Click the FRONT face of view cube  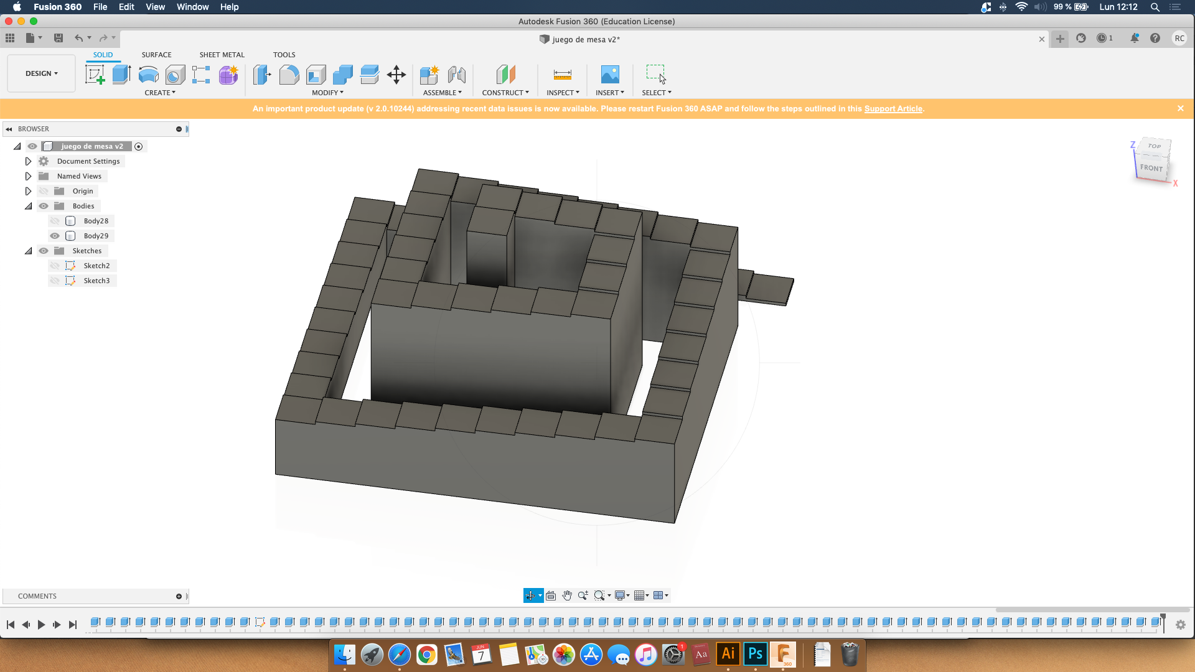[1151, 168]
